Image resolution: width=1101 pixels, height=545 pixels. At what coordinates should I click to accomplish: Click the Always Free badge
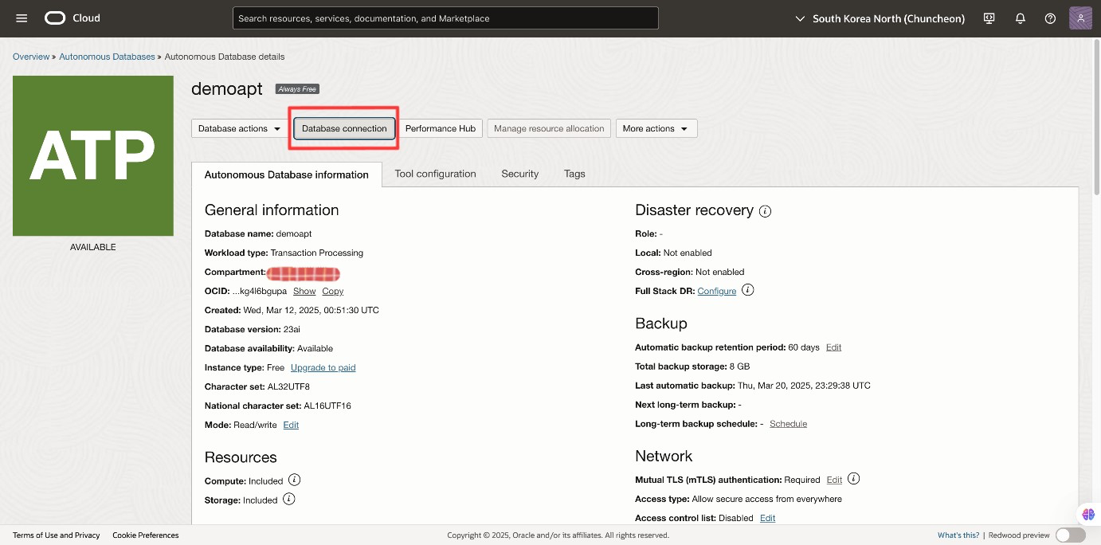click(x=297, y=89)
